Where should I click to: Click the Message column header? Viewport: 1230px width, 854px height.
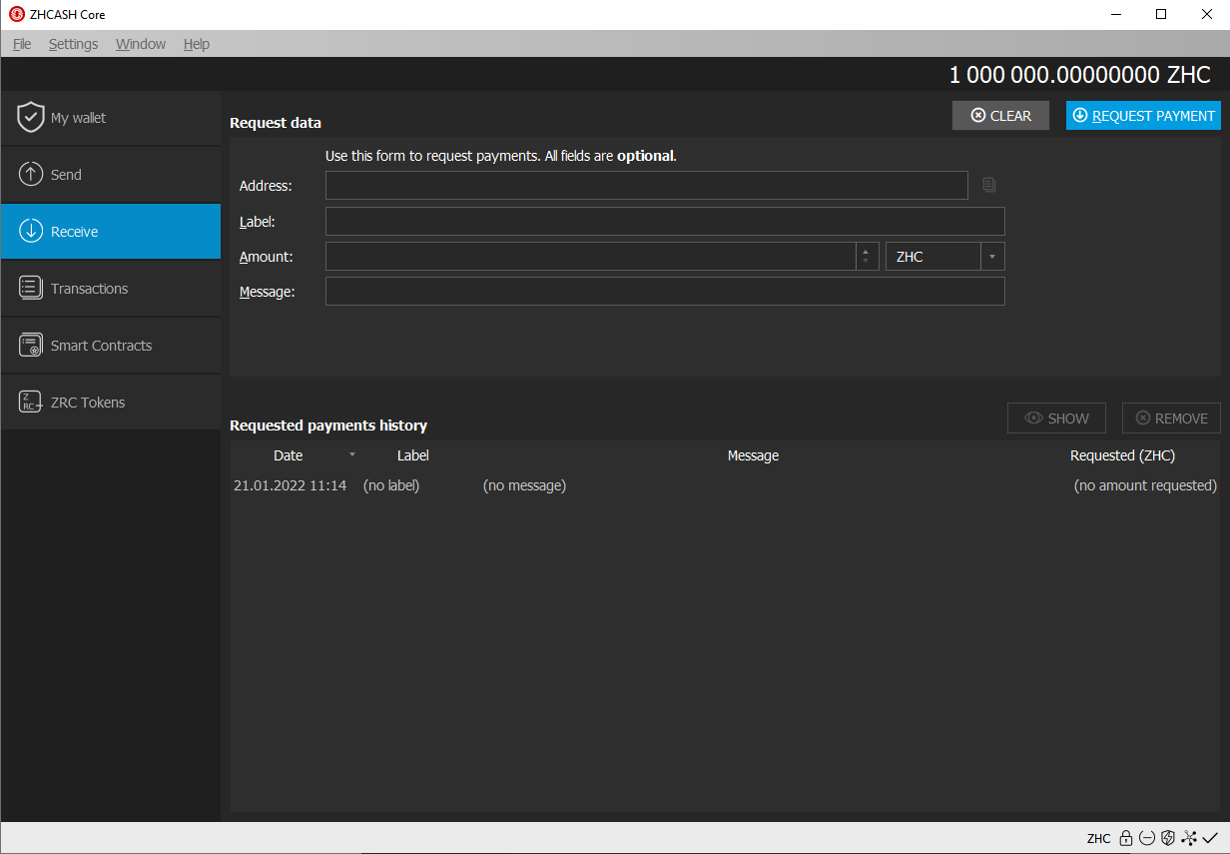pos(753,455)
